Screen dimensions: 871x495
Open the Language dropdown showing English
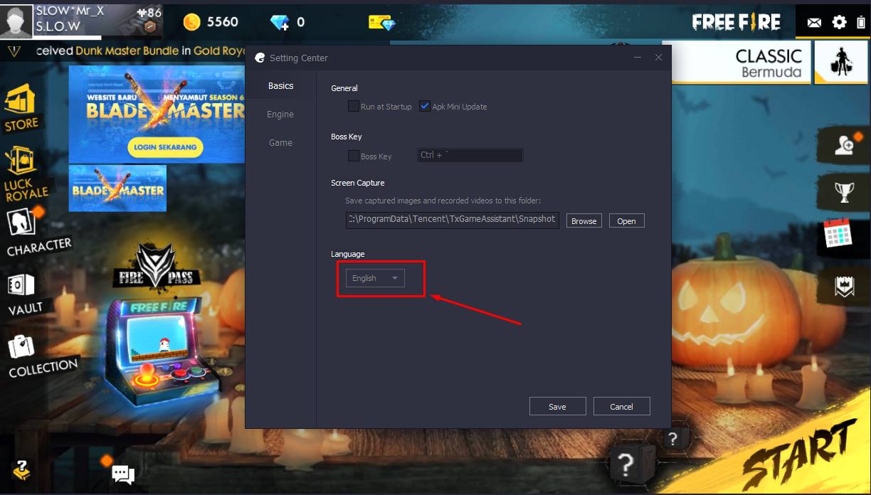375,278
